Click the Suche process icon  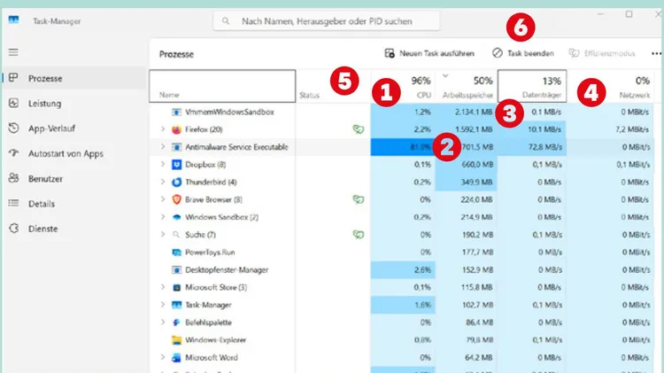coord(176,235)
